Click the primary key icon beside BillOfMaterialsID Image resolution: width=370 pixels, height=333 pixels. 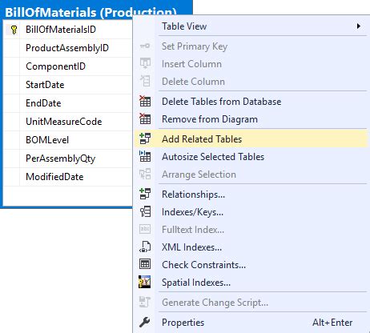click(x=14, y=30)
